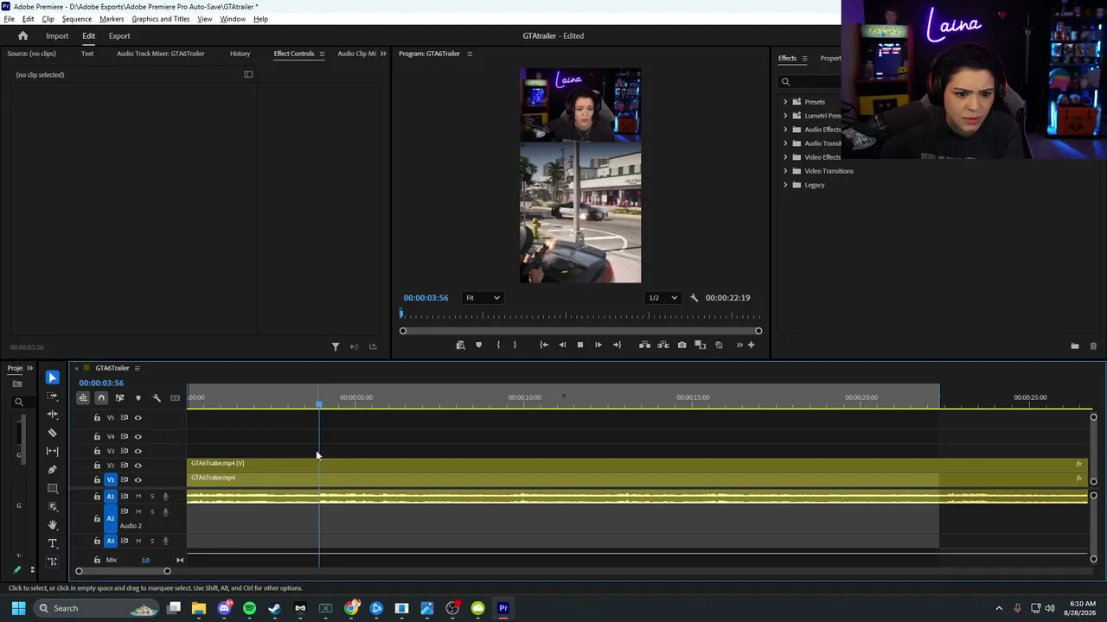Expand the Legacy folder

785,185
